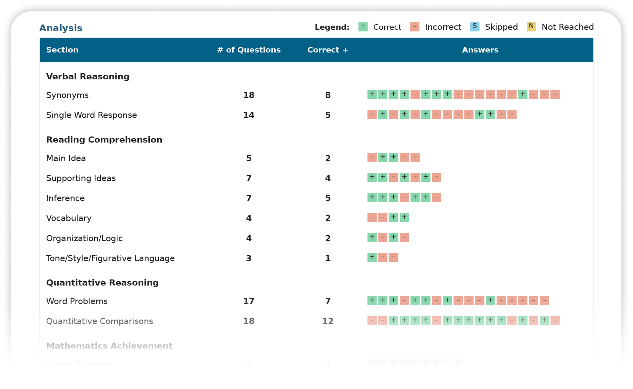The width and height of the screenshot is (633, 389).
Task: Click the blue Skipped legend icon
Action: pos(475,27)
